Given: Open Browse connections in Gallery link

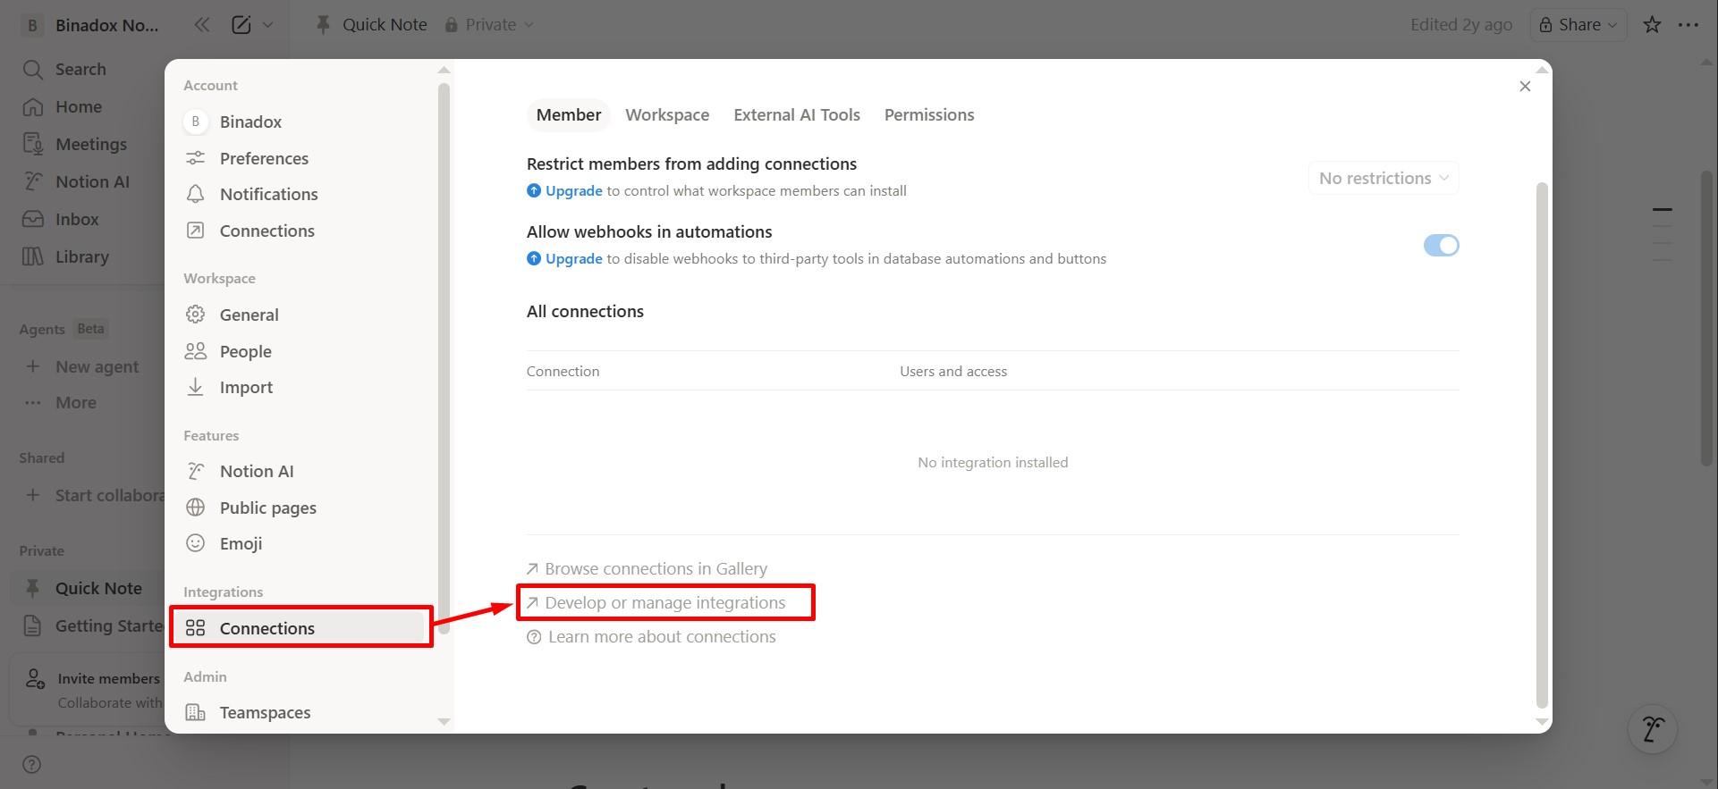Looking at the screenshot, I should (647, 568).
